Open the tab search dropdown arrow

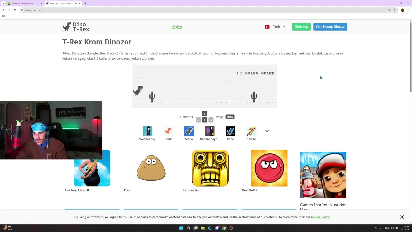[x=3, y=3]
